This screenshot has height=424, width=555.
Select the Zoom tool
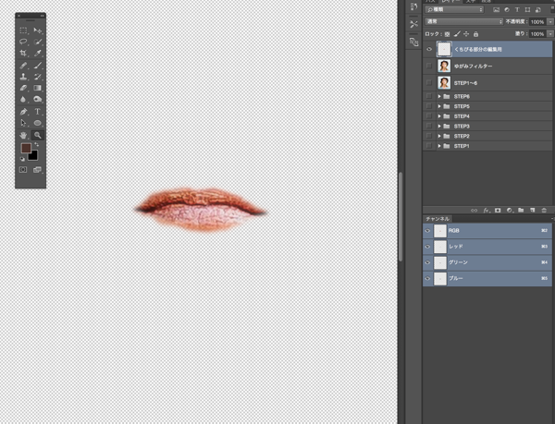[38, 135]
